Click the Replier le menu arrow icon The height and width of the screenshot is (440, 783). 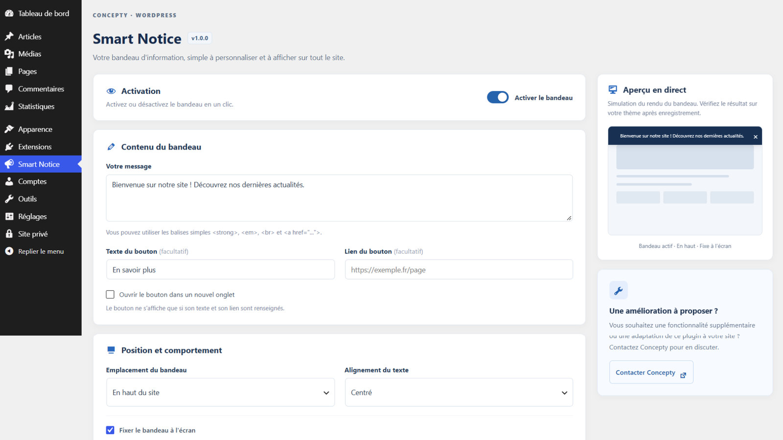pos(9,251)
